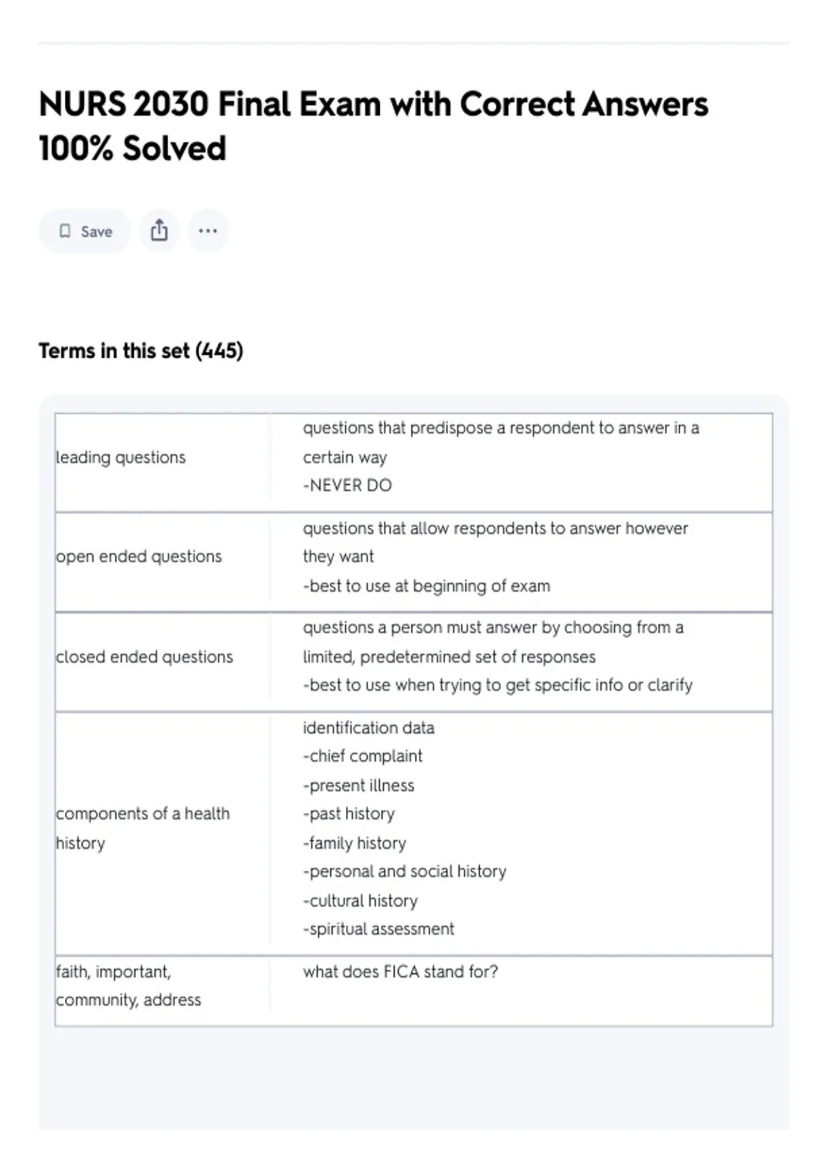This screenshot has width=827, height=1171.
Task: Click the 'identification data' definition line
Action: coord(369,728)
